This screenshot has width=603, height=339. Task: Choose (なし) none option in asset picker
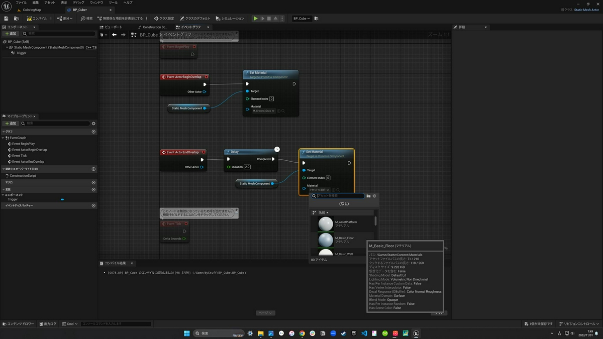click(x=344, y=203)
